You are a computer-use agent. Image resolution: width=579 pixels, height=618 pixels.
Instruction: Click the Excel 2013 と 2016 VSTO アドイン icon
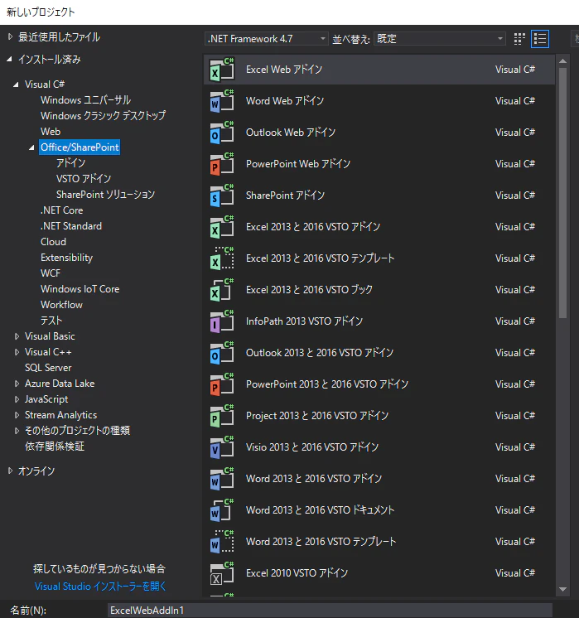tap(222, 227)
